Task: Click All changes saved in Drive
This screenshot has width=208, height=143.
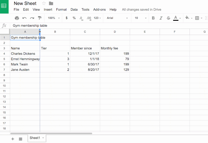Action: (x=141, y=10)
